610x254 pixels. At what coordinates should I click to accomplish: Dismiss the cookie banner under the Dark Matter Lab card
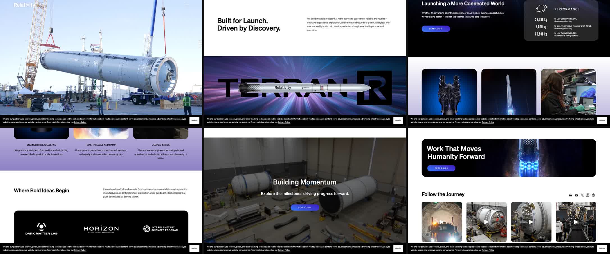[x=194, y=248]
